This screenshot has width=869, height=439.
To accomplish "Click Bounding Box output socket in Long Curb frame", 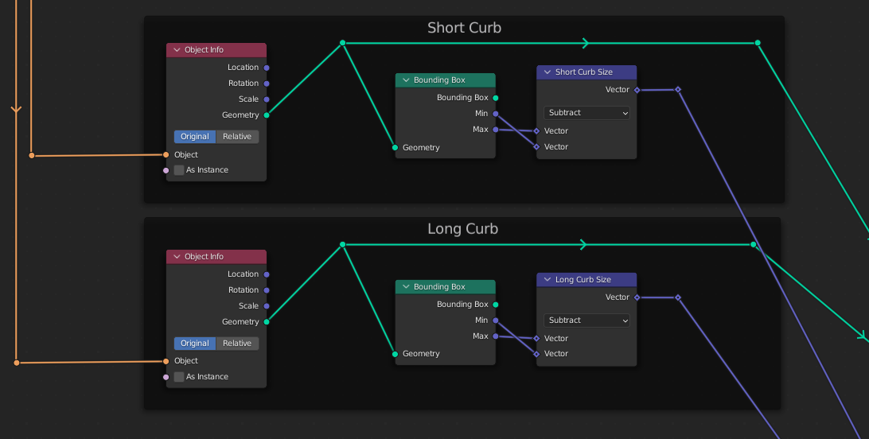I will click(x=496, y=305).
